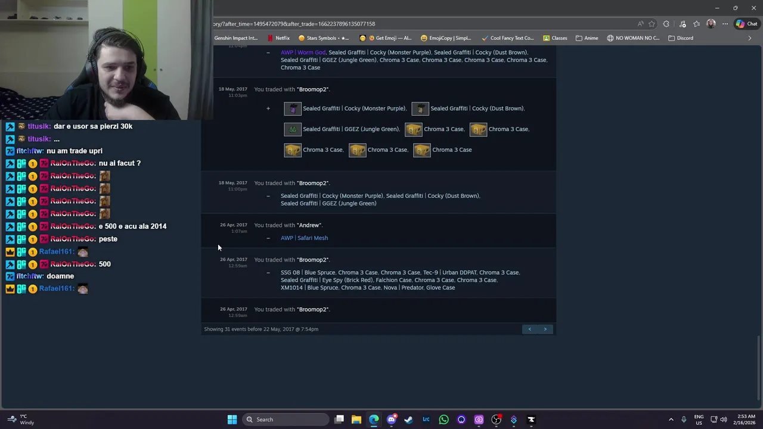Open Discord from taskbar

point(391,419)
